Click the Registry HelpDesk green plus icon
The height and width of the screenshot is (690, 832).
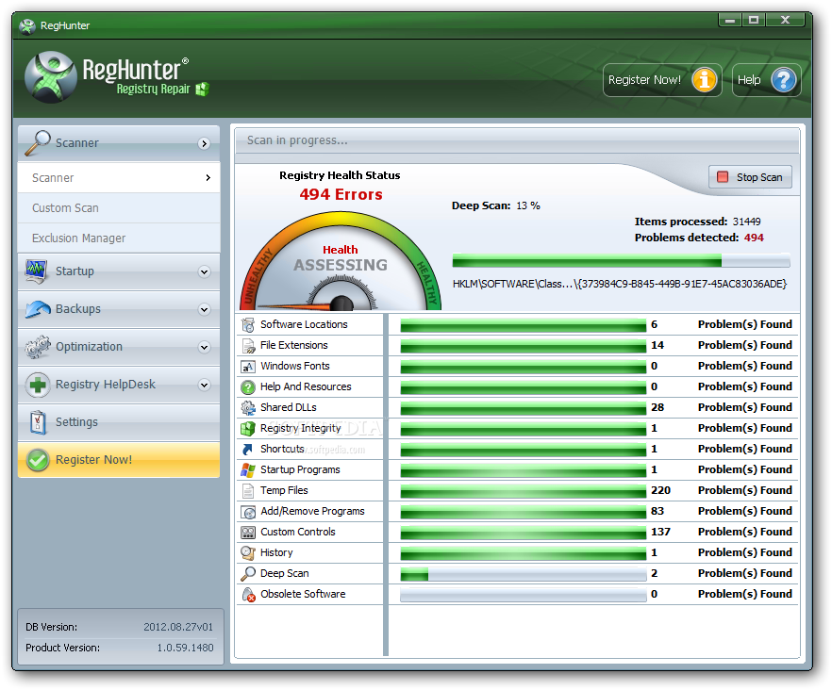click(x=38, y=385)
